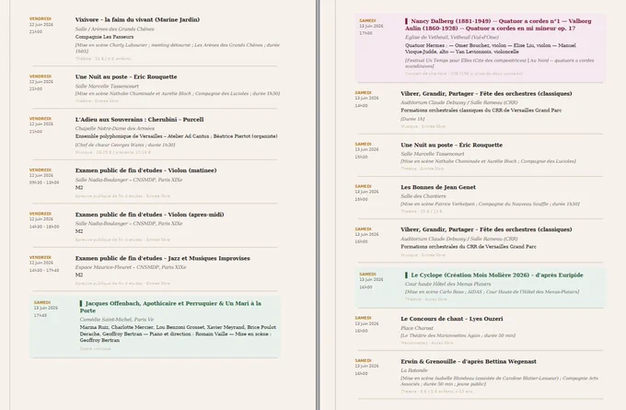Screen dimensions: 626x410
Task: Select "Auditorium Claude Debussy" venue of 16h00 event
Action: click(459, 239)
